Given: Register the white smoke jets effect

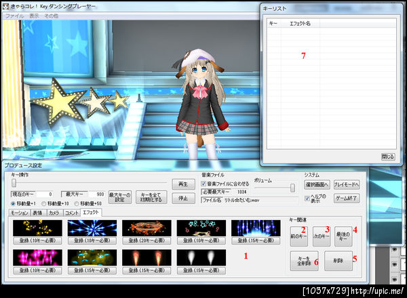Looking at the screenshot, I should (x=201, y=270).
